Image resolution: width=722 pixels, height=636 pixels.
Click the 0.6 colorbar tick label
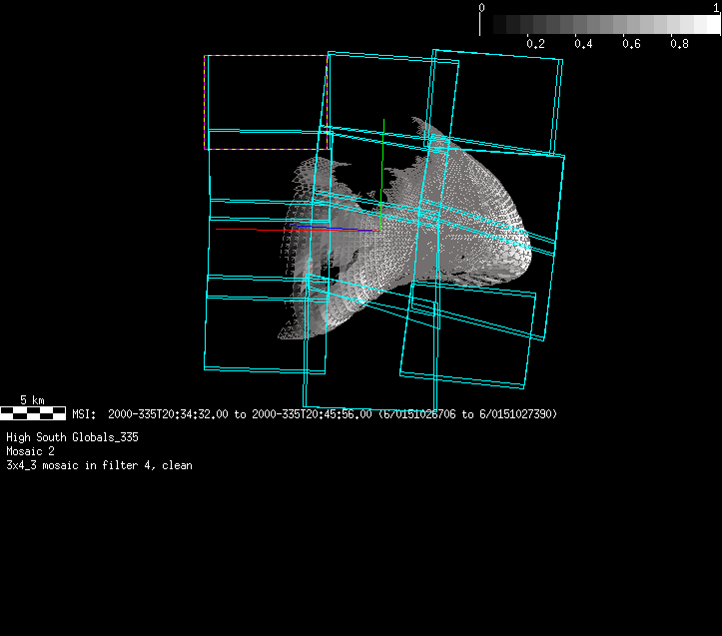[631, 44]
